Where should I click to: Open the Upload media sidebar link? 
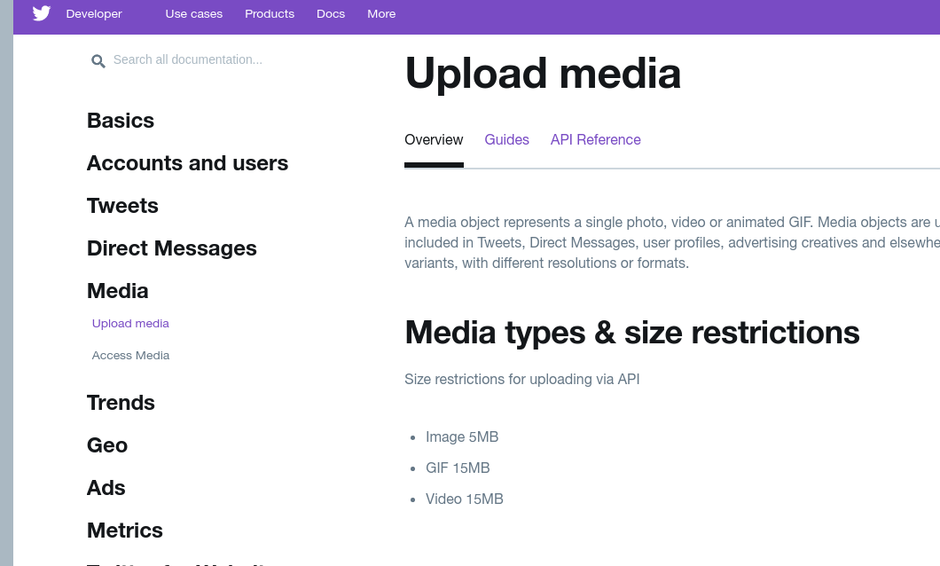pos(130,324)
